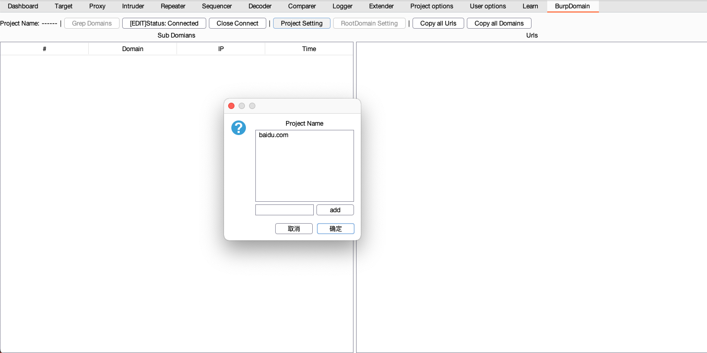Select the Logger tab
The height and width of the screenshot is (353, 707).
[x=343, y=6]
